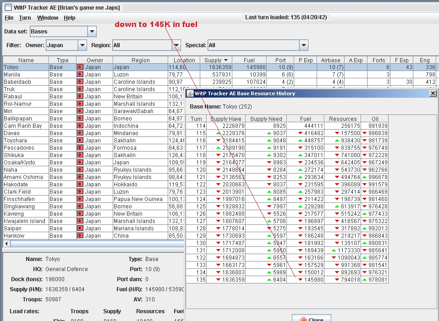
Task: Click Japan flag icon in Hakodate row
Action: tap(80, 184)
